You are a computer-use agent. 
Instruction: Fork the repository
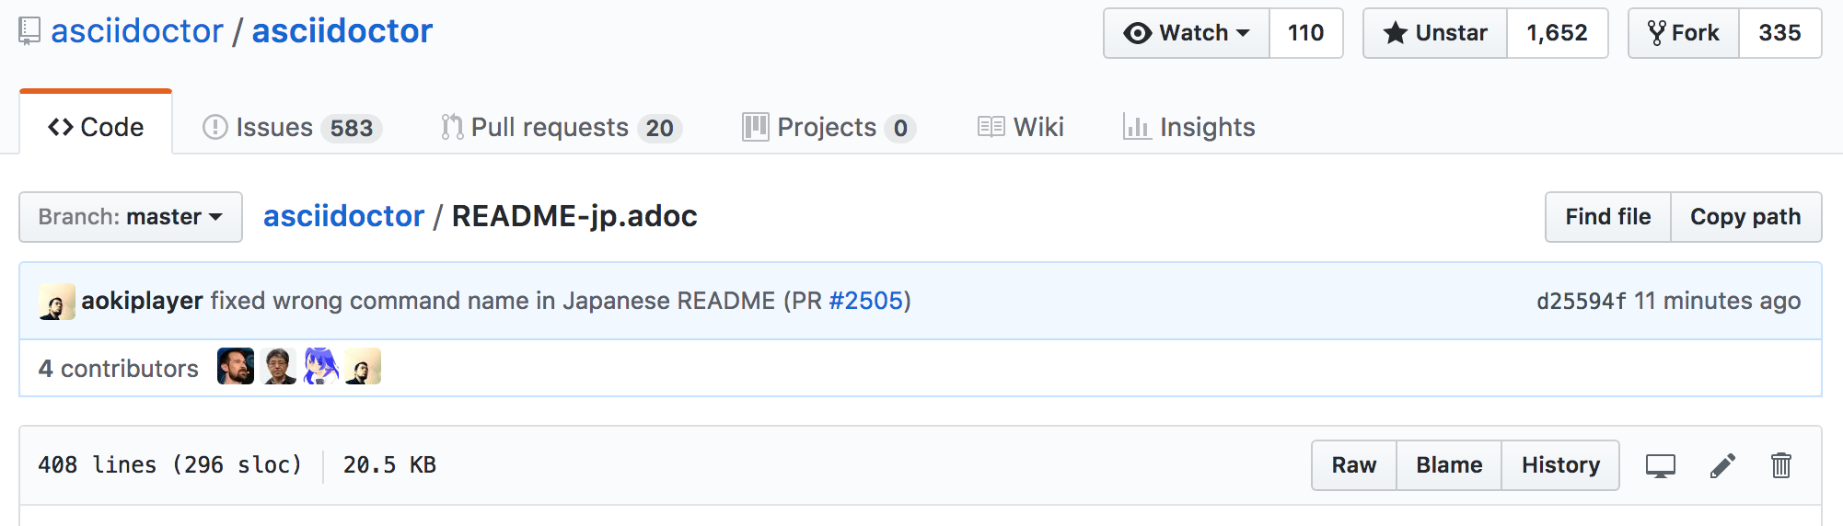point(1684,33)
